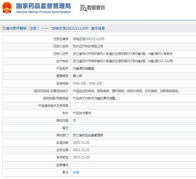Click model value EWS-100、EWS-200
Viewport: 196px width, 179px height.
[88, 83]
